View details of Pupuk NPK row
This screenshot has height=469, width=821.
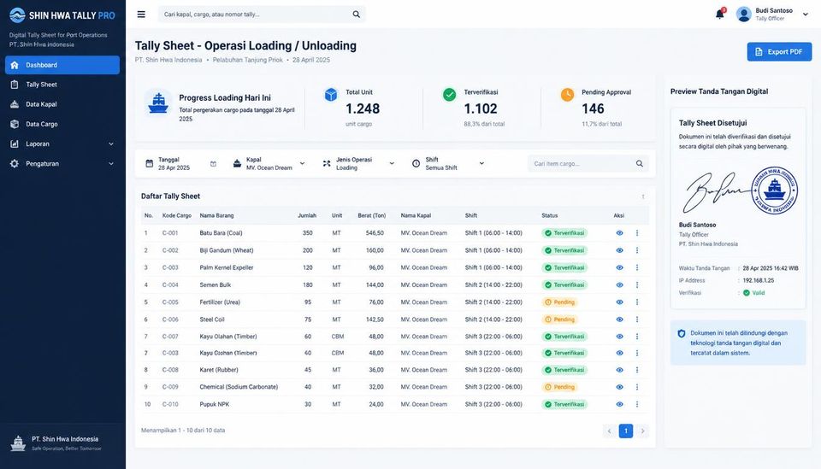pyautogui.click(x=619, y=404)
